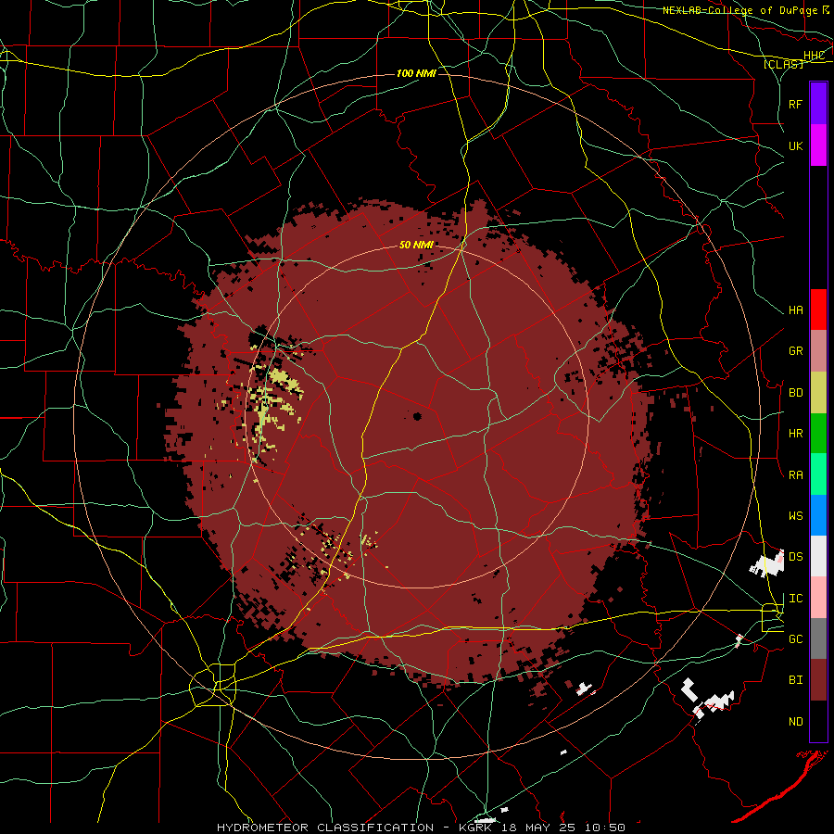This screenshot has height=834, width=834.
Task: Click the "UK" legend label
Action: [x=796, y=145]
